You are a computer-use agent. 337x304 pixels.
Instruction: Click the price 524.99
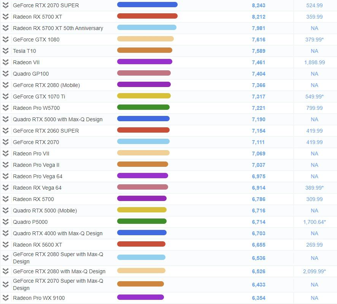click(315, 5)
